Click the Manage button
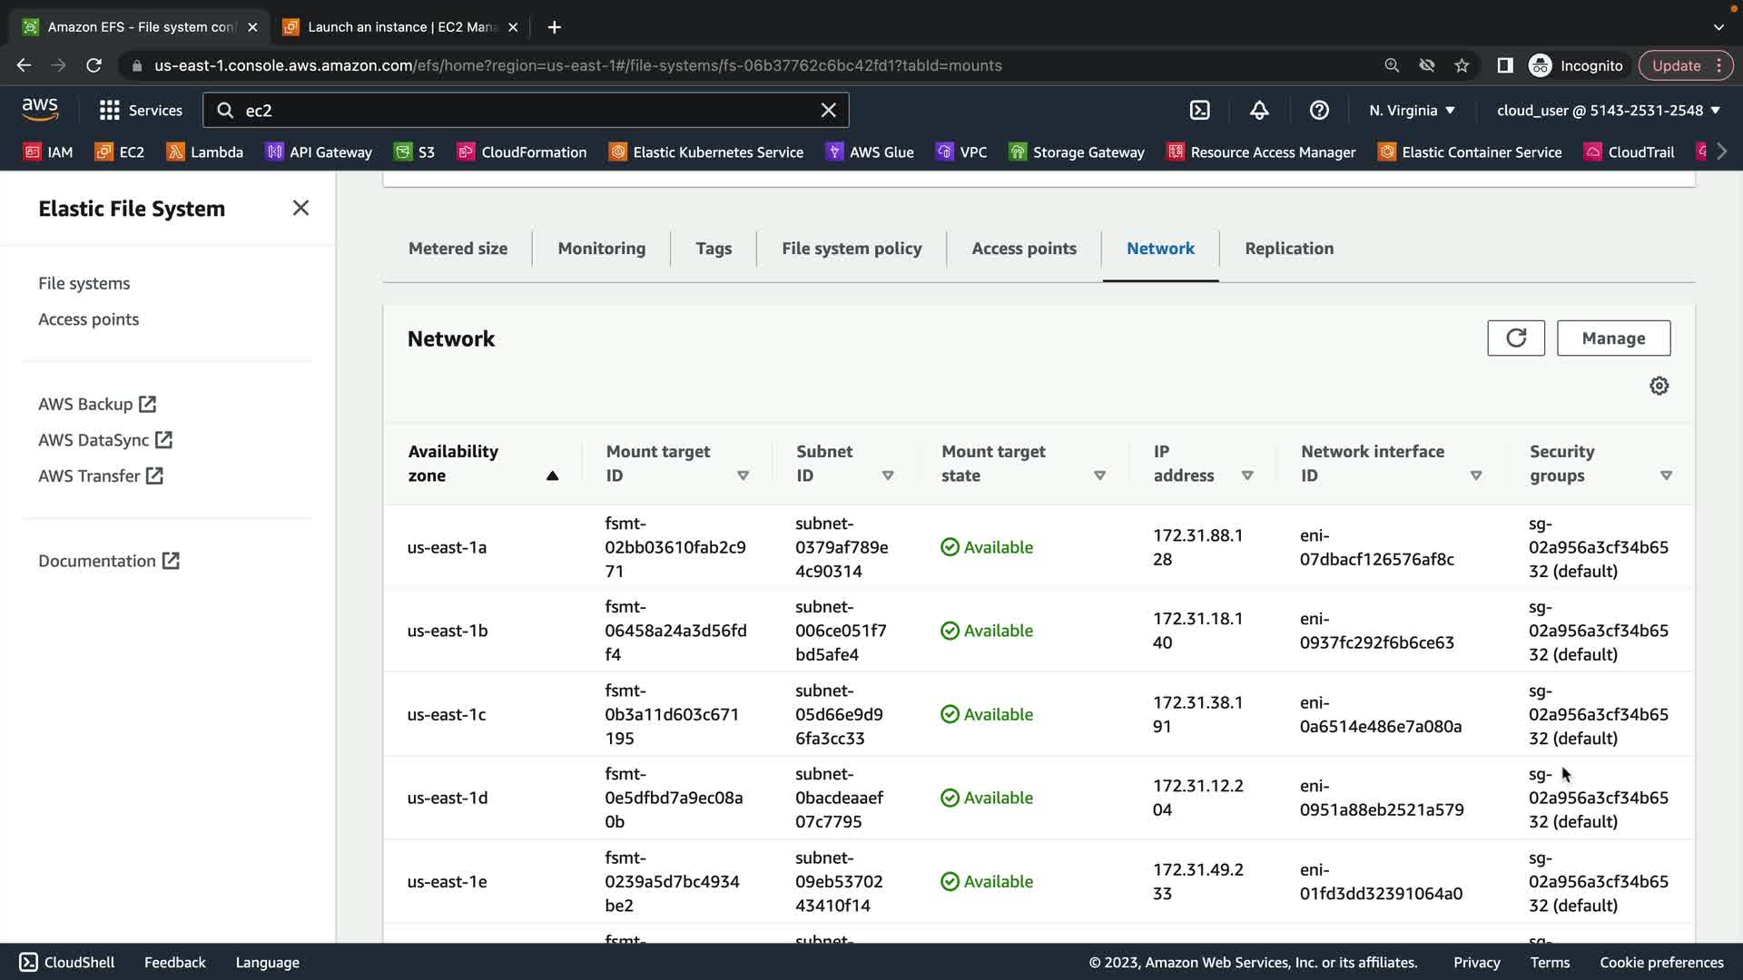Viewport: 1743px width, 980px height. (x=1612, y=338)
